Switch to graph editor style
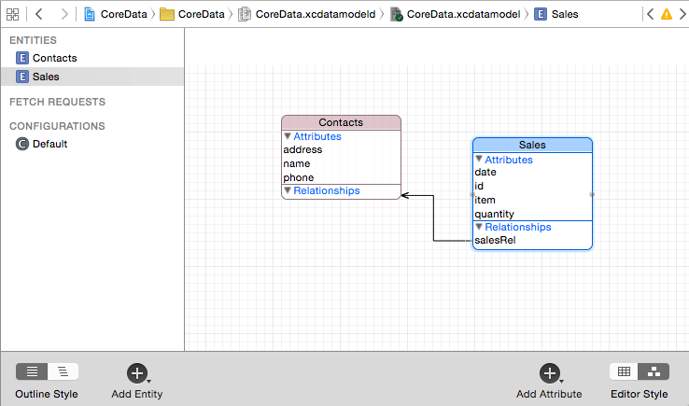 [654, 371]
